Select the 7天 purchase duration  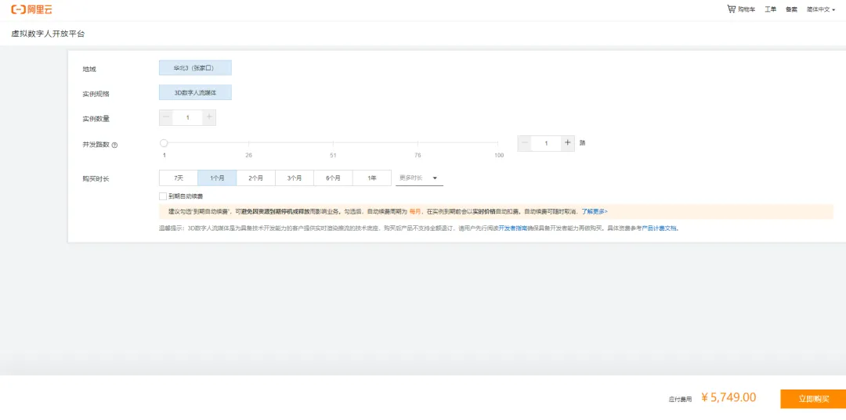point(179,178)
